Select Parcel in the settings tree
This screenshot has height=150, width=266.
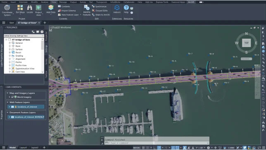tap(18, 52)
